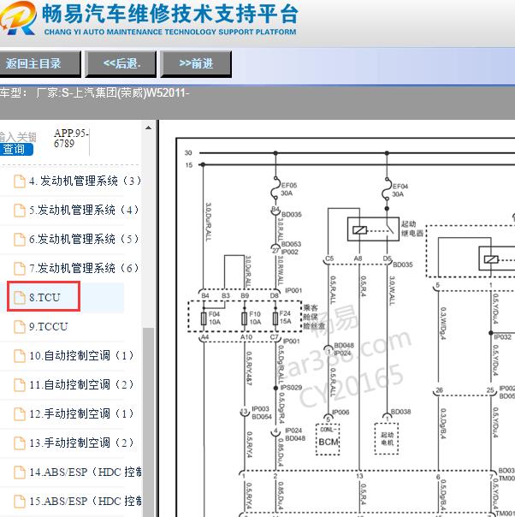
Task: Focus the keyword input field
Action: [18, 136]
